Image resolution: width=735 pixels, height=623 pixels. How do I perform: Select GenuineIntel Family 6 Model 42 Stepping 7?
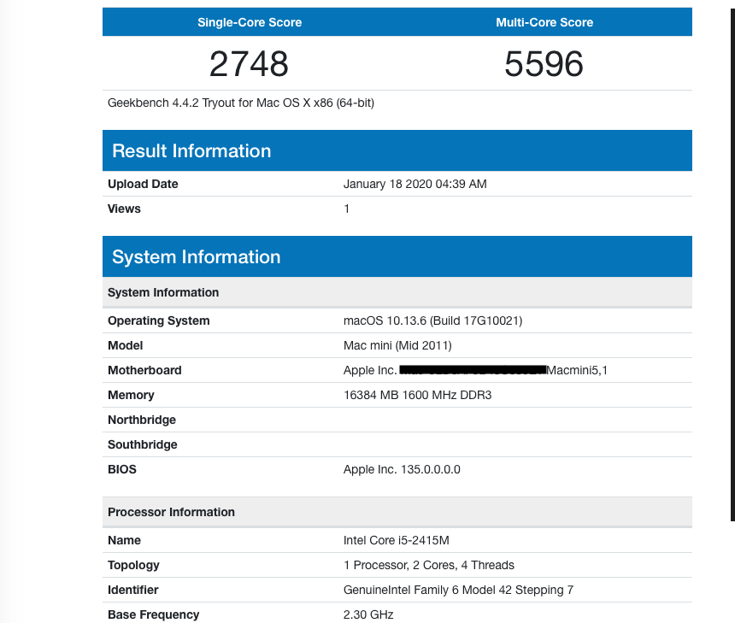(x=458, y=590)
